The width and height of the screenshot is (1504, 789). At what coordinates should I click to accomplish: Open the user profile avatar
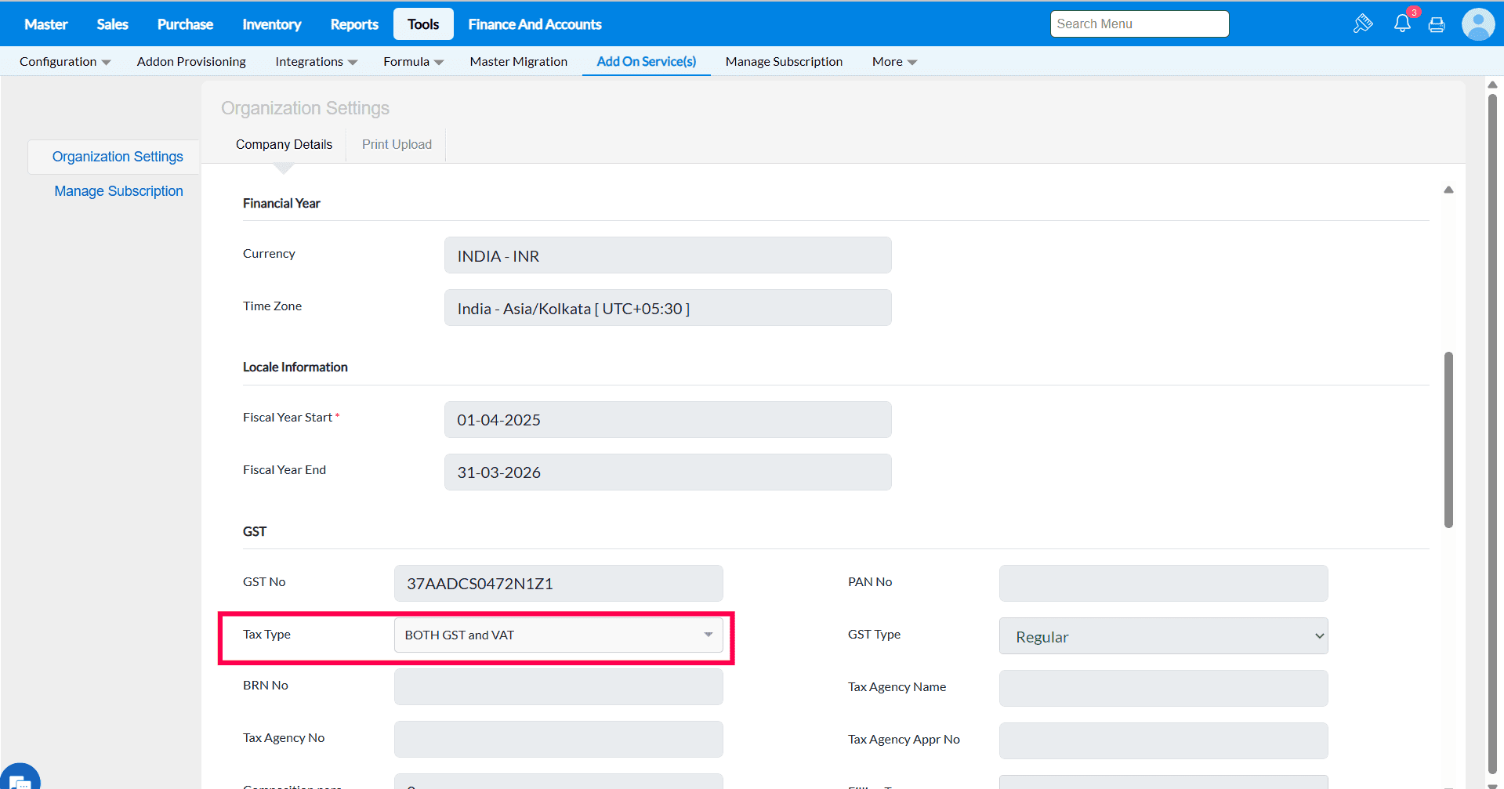click(x=1478, y=24)
